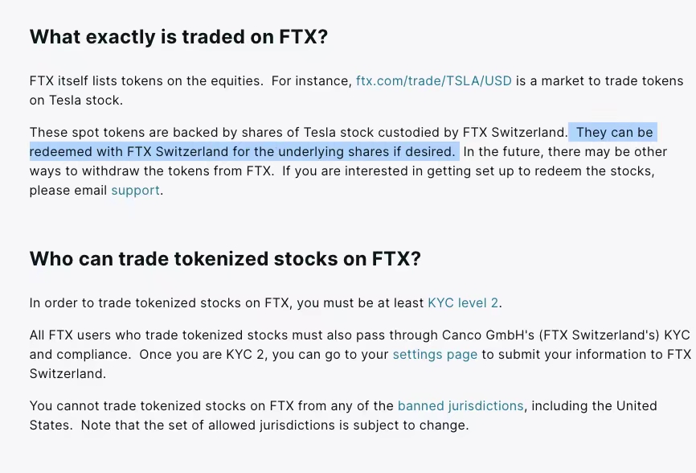Click the 'What exactly is traded on FTX?' heading
The image size is (696, 473).
178,36
